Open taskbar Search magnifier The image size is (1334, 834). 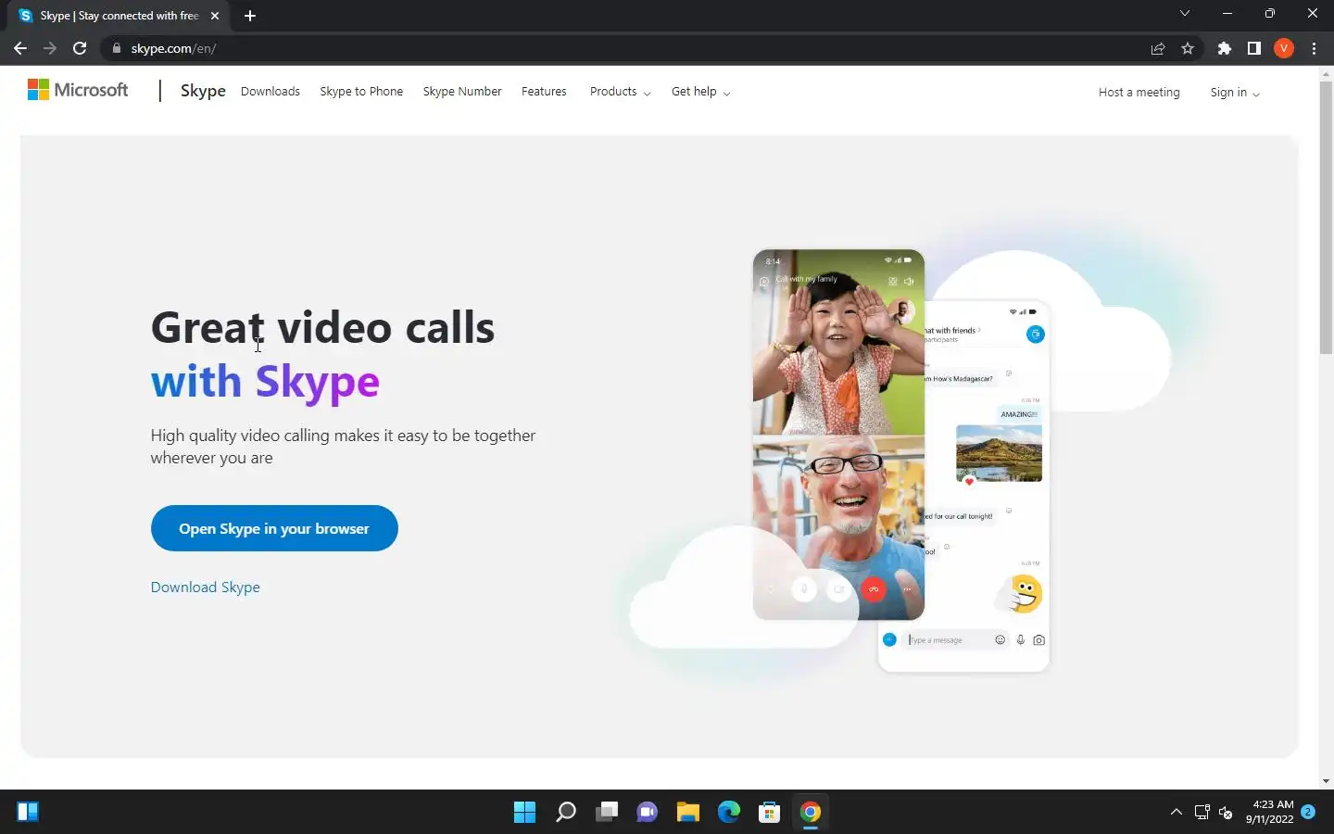click(x=565, y=812)
